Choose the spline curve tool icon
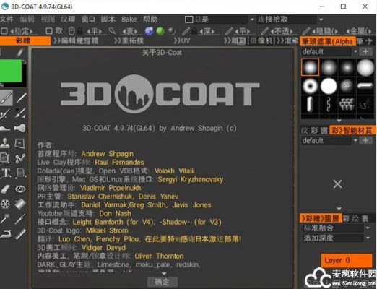This screenshot has width=377, height=289. coord(20,158)
